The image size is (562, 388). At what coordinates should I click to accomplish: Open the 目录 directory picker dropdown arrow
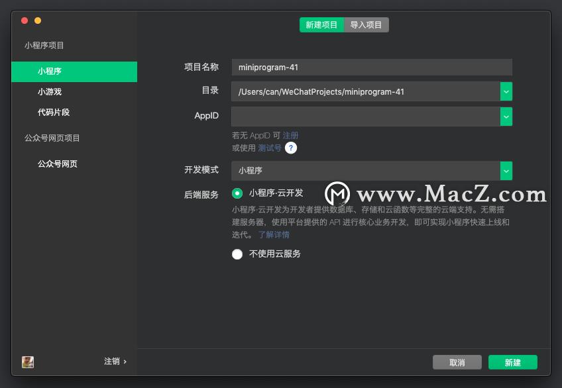[x=506, y=91]
